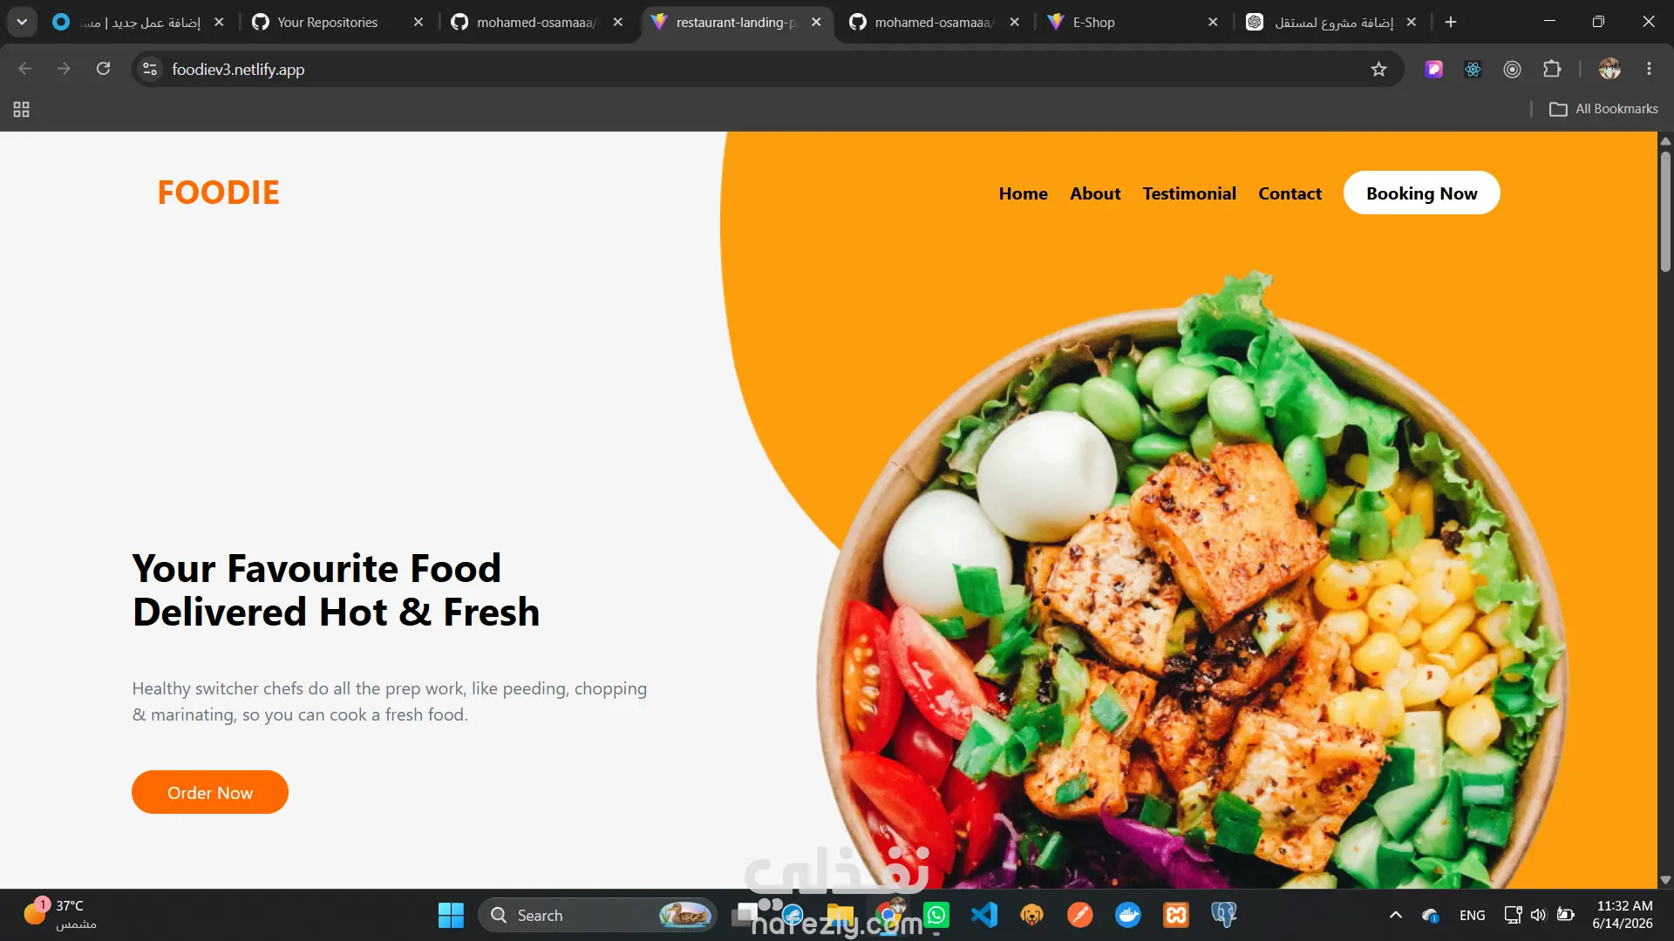1674x941 pixels.
Task: Expand the tab search dropdown
Action: tap(22, 22)
